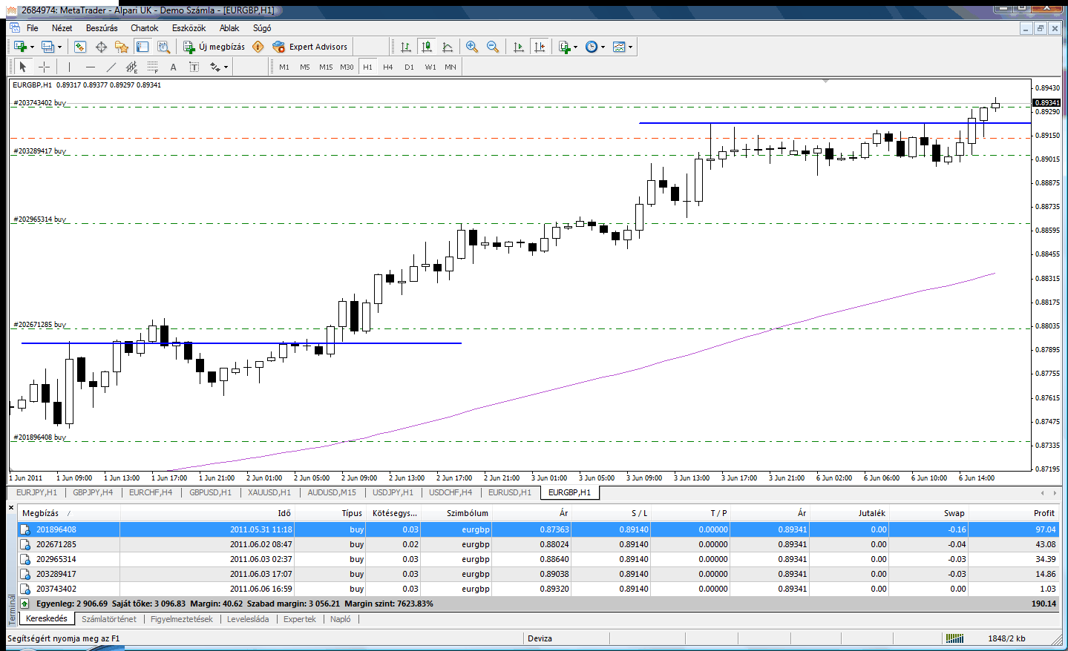Select the Crosshair tool
1068x651 pixels.
pyautogui.click(x=44, y=67)
